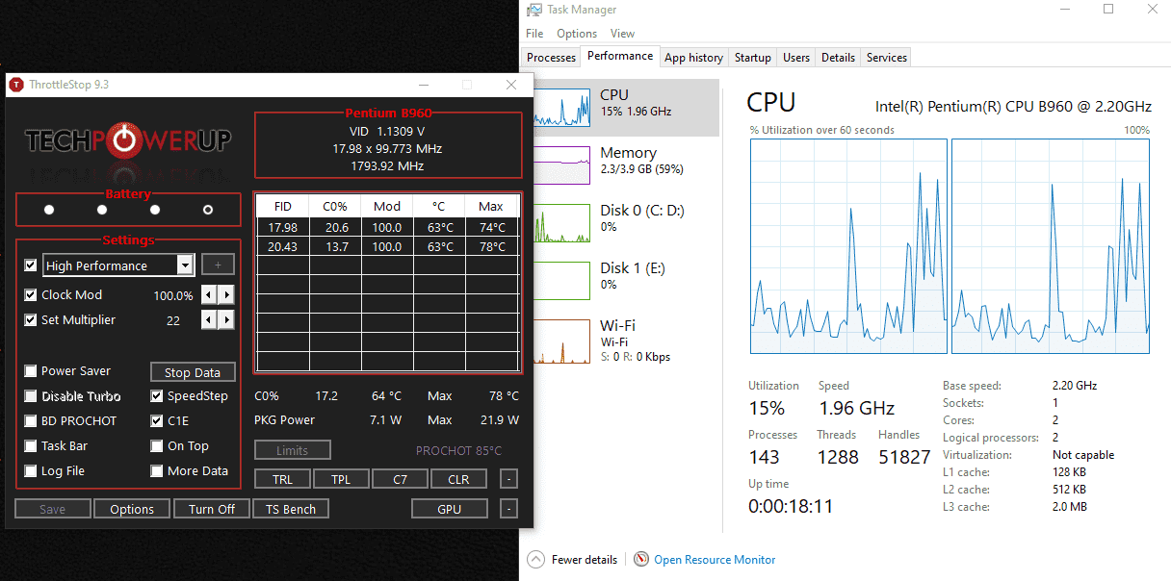Click the GPU button
Viewport: 1171px width, 581px height.
(x=449, y=509)
